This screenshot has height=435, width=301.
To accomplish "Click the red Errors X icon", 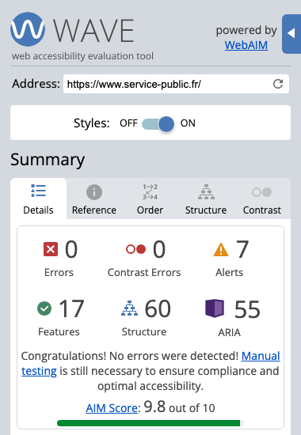I will pyautogui.click(x=51, y=249).
